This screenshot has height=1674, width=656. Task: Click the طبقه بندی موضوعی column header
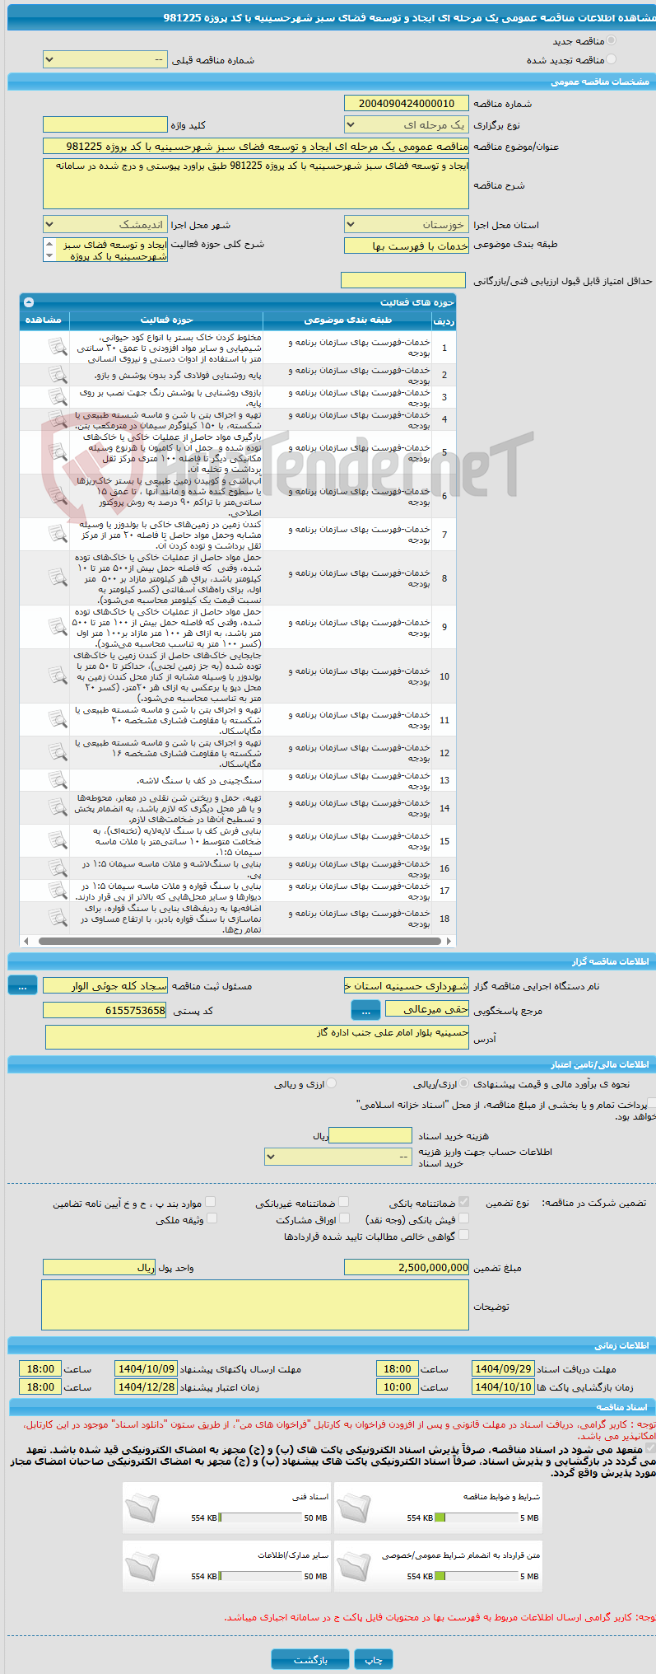348,320
